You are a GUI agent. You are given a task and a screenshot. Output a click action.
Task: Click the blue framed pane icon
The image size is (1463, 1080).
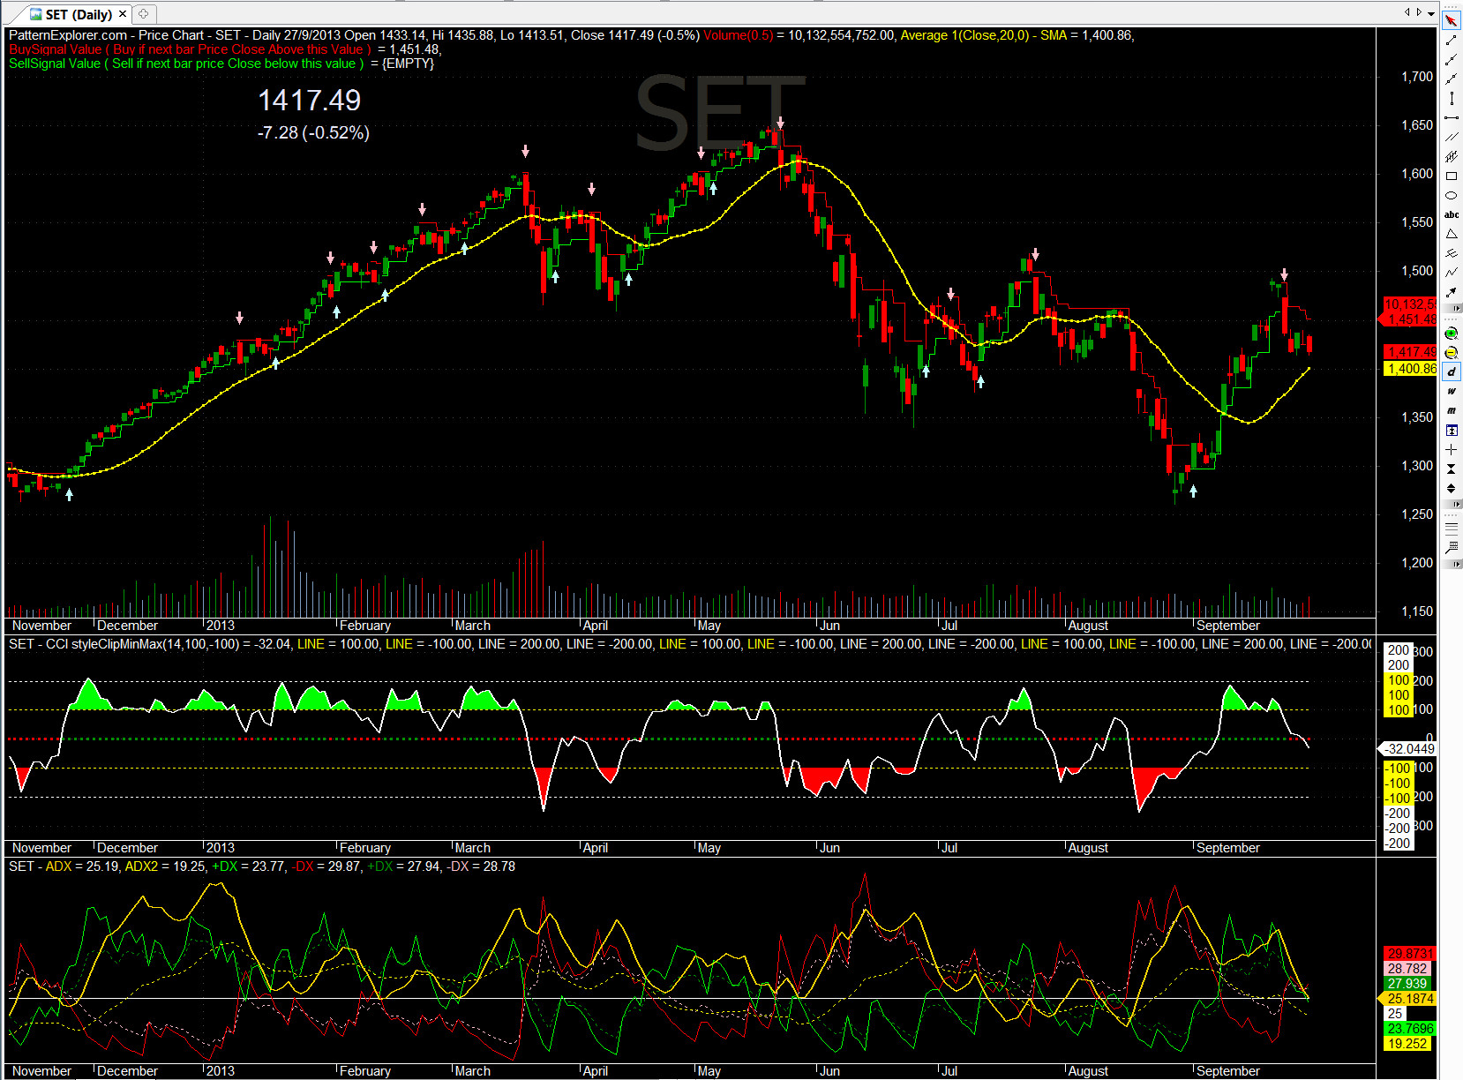(1452, 431)
